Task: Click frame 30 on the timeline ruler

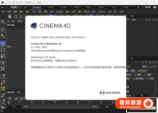Action: [43, 102]
